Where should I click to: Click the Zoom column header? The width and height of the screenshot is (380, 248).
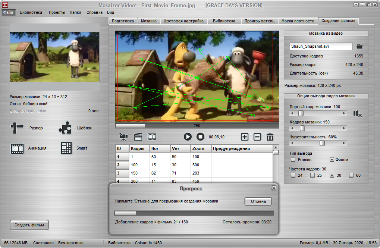click(x=200, y=148)
